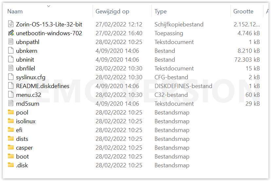Select the menu.c32 file name
The image size is (271, 181).
coord(28,95)
